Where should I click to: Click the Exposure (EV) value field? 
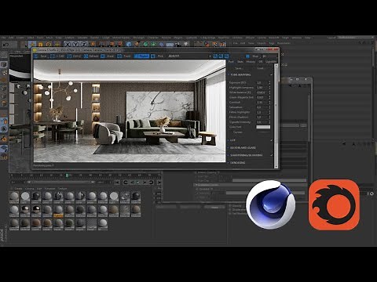pos(262,82)
